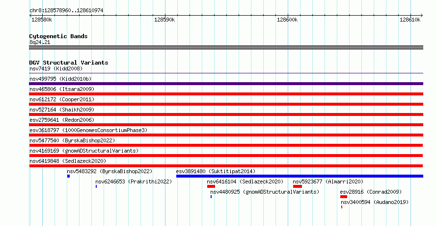Select the red nsv5923677 feature block

pyautogui.click(x=298, y=186)
